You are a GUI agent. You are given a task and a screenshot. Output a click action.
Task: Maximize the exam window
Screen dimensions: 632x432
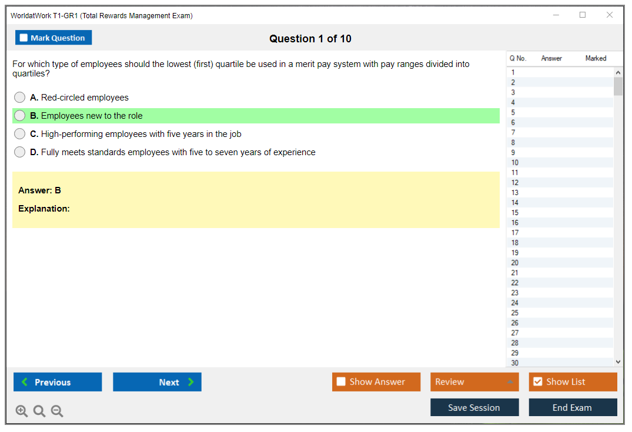coord(583,15)
